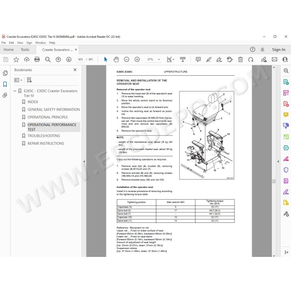Zoom in with plus button
291x291 pixels.
(x=137, y=59)
